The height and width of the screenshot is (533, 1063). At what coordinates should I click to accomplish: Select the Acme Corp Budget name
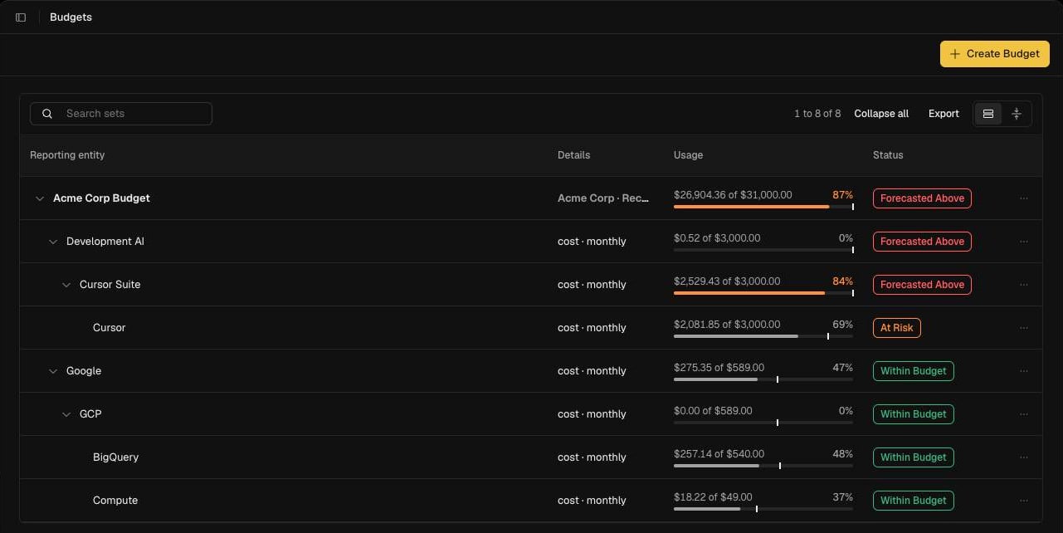[101, 198]
